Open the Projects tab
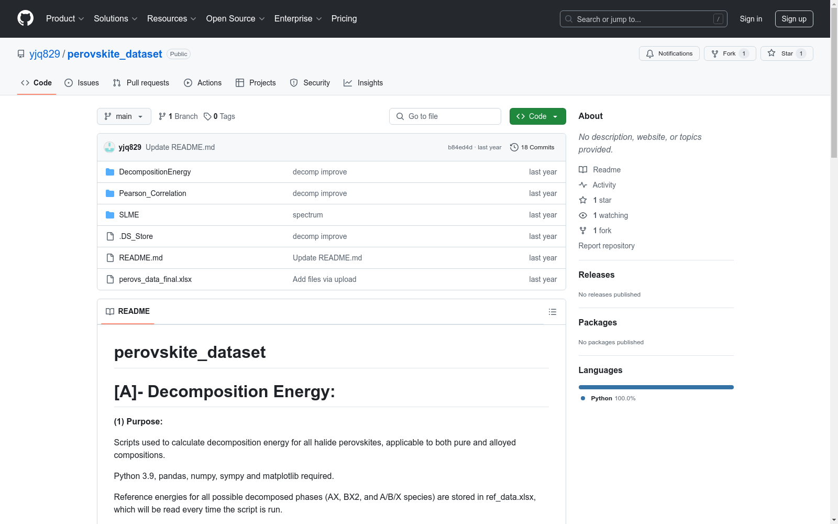Image resolution: width=838 pixels, height=524 pixels. click(256, 83)
